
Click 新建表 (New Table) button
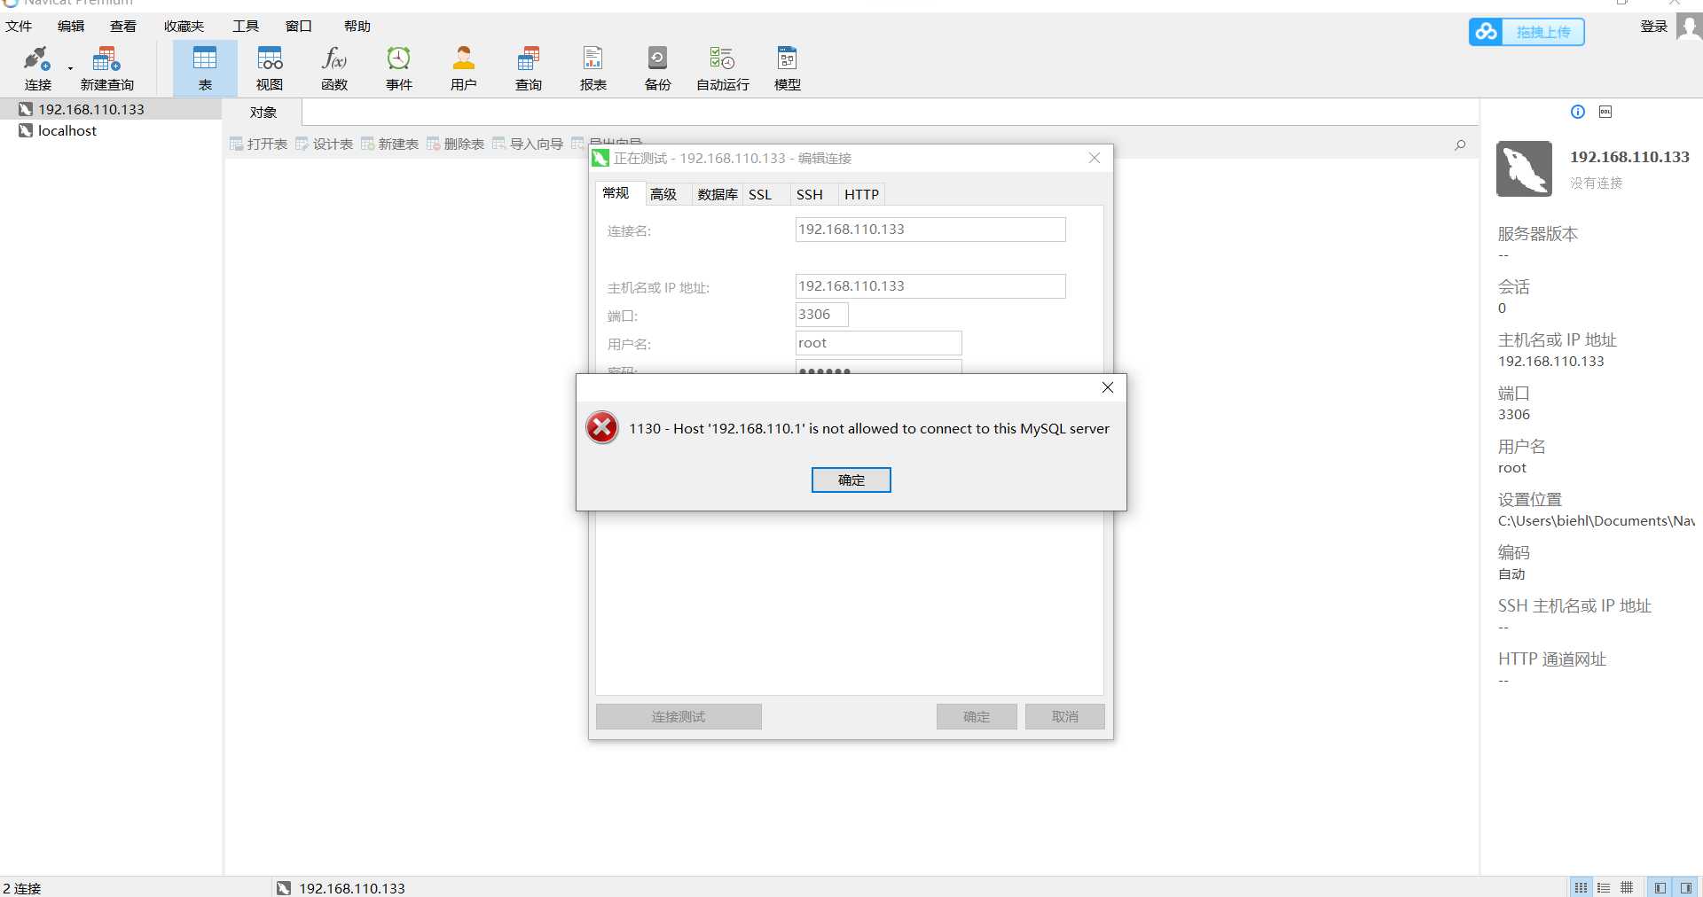point(389,144)
